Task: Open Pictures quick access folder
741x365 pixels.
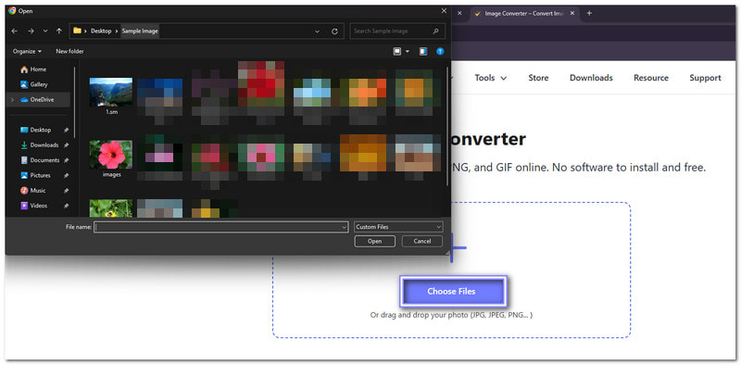Action: tap(40, 175)
